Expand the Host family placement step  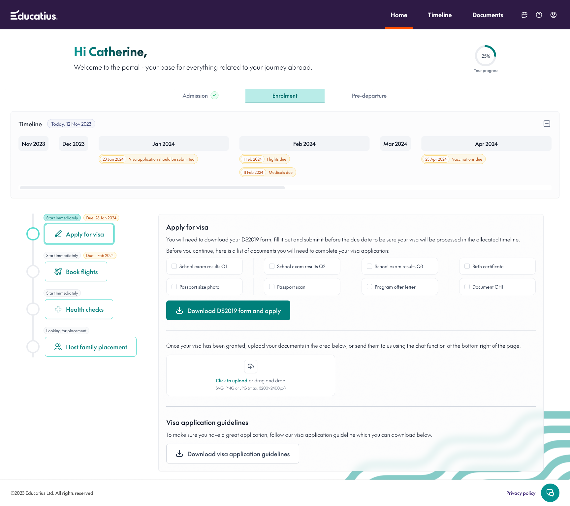coord(91,347)
